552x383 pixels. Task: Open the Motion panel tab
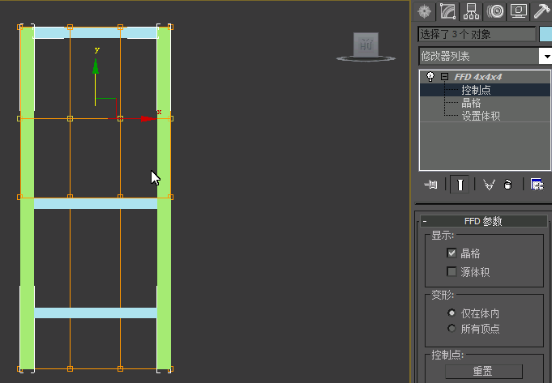(495, 11)
